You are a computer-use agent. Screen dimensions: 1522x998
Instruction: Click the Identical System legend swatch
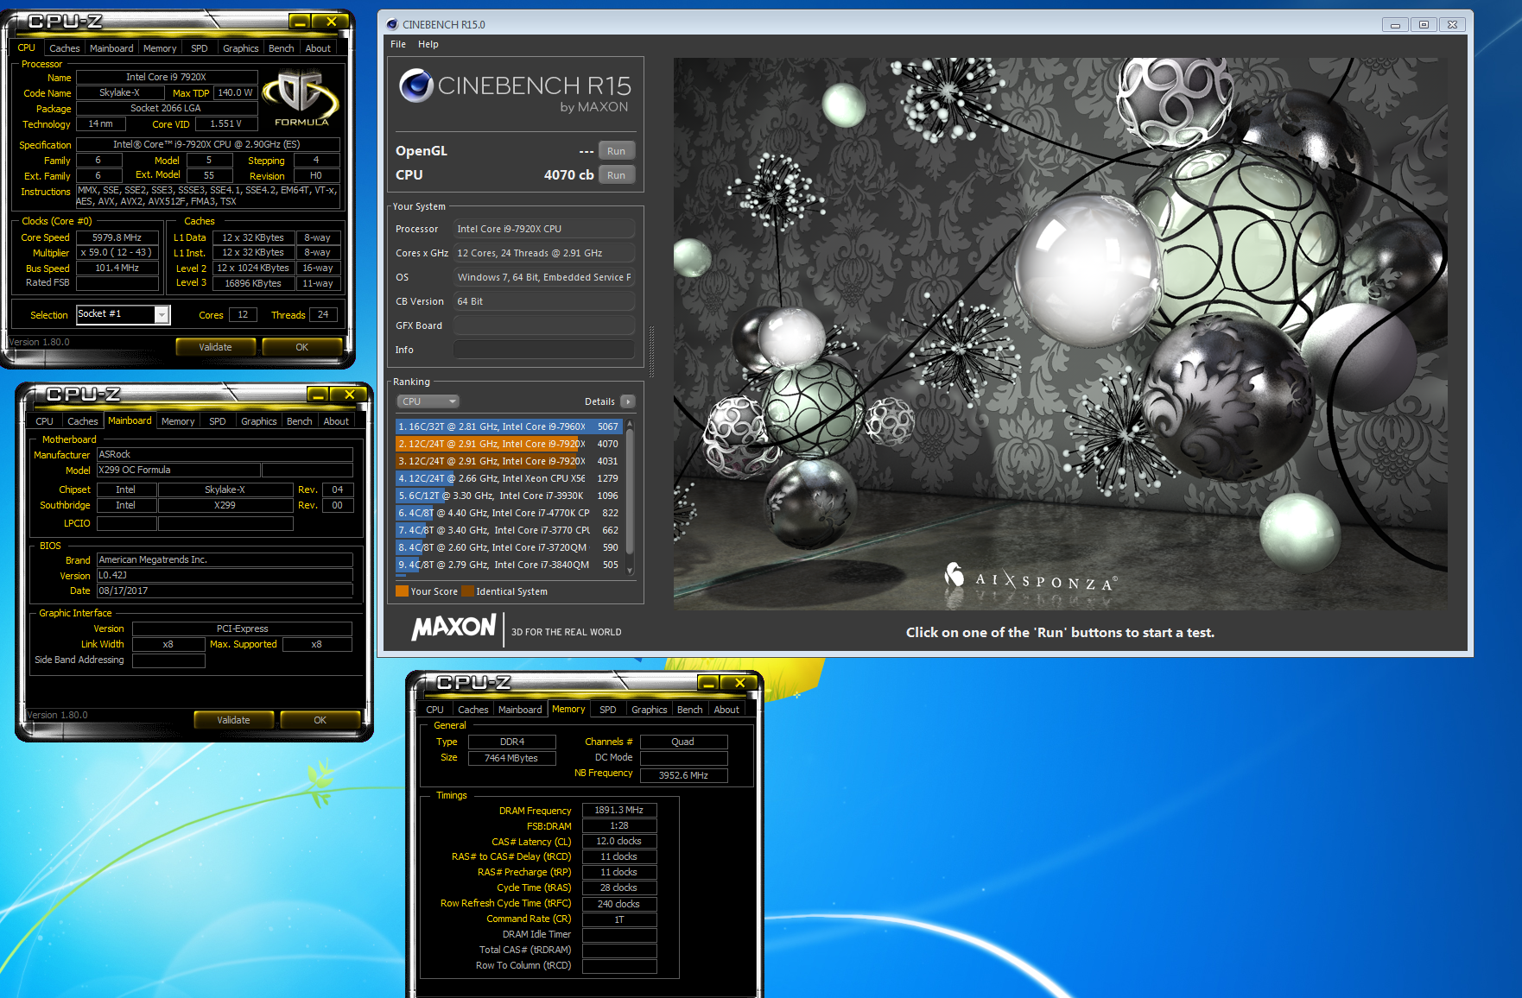point(467,591)
